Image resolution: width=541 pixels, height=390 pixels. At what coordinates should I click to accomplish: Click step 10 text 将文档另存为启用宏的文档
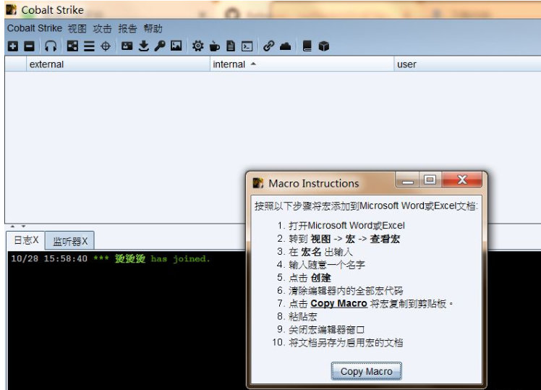[346, 343]
